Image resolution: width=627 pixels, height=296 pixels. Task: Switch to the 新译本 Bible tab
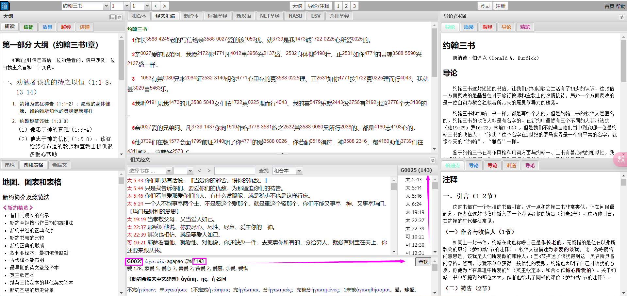(x=191, y=16)
